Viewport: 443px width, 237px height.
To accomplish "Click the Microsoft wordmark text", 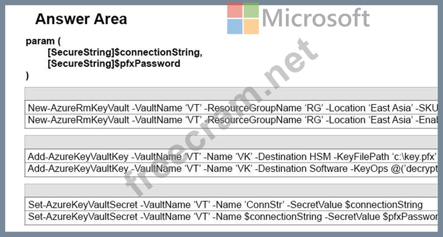I will pos(315,18).
